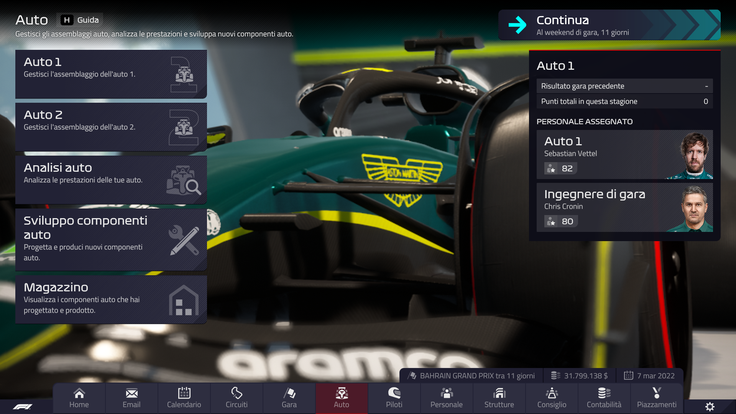This screenshot has height=414, width=736.
Task: Open the Strutture facilities icon
Action: 499,393
